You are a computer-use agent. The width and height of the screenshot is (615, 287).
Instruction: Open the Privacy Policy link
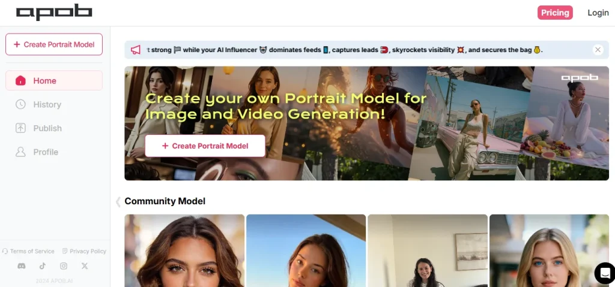pos(84,251)
